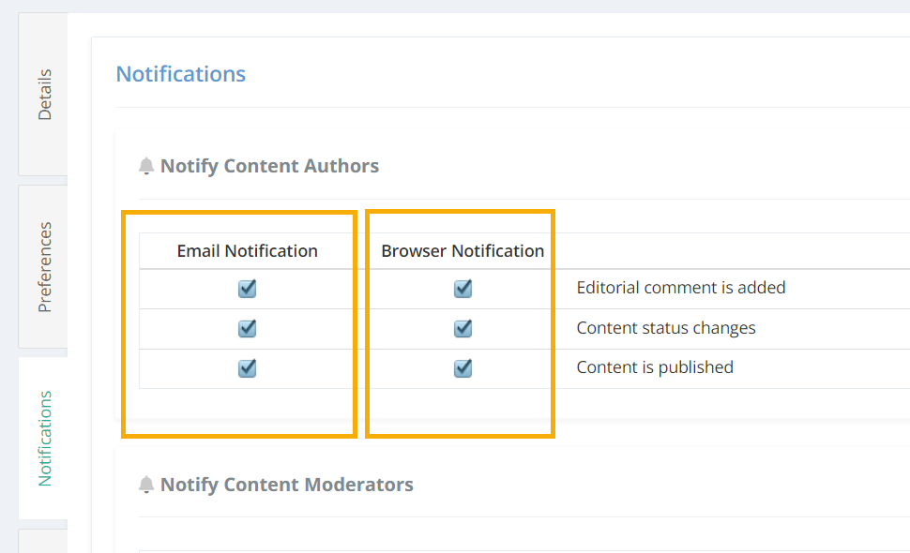Uncheck browser notification for Editorial comment is added

tap(463, 288)
